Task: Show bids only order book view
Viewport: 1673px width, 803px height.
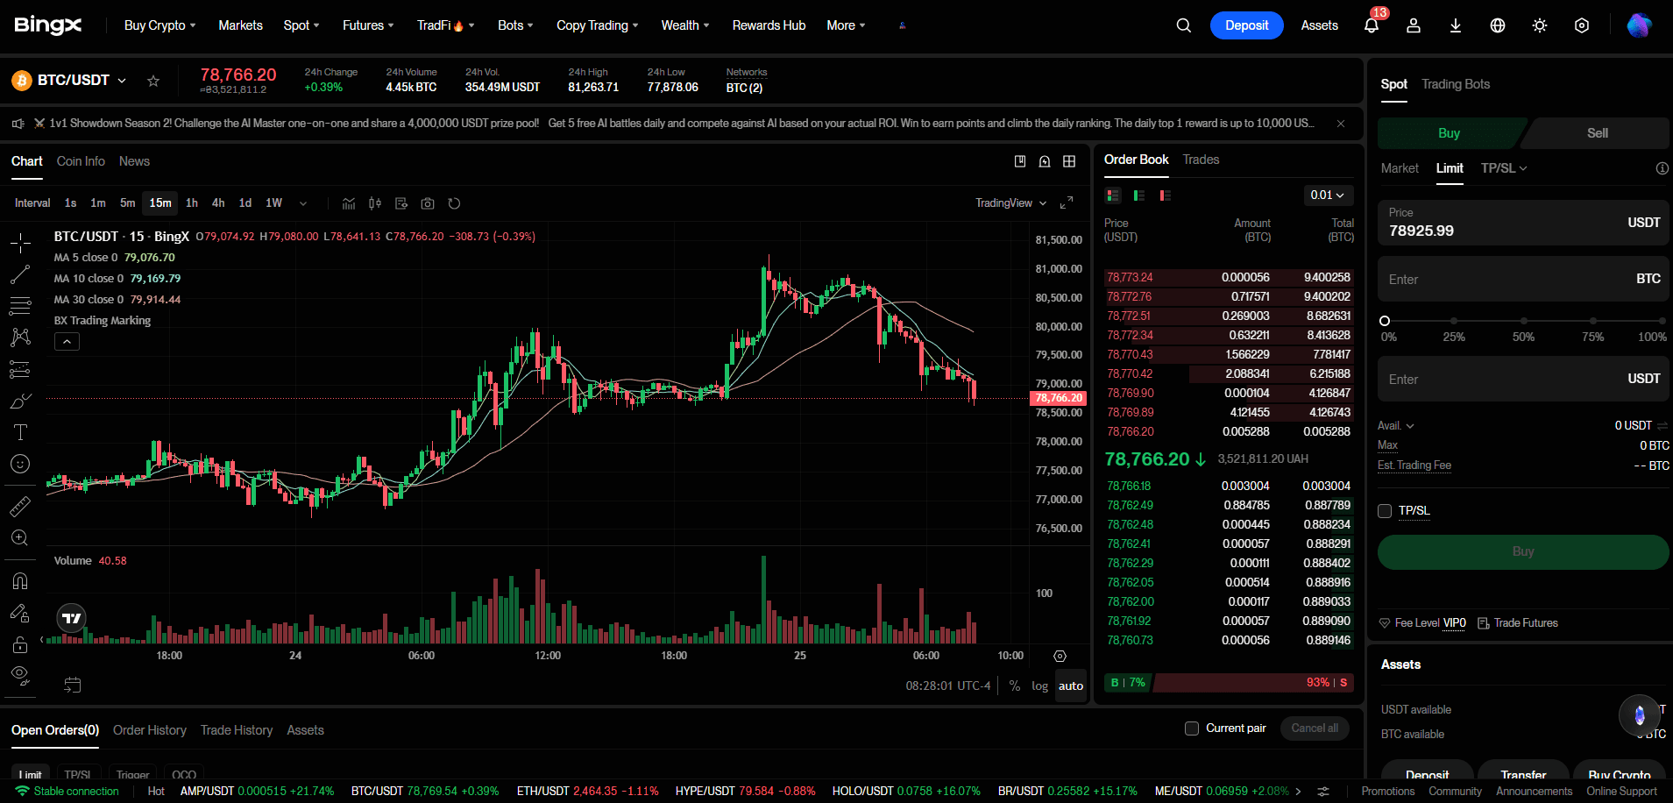Action: pos(1139,195)
